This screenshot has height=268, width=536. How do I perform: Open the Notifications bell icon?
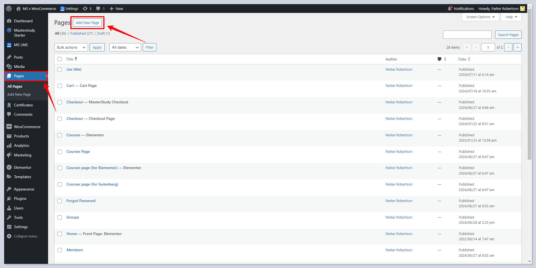450,9
